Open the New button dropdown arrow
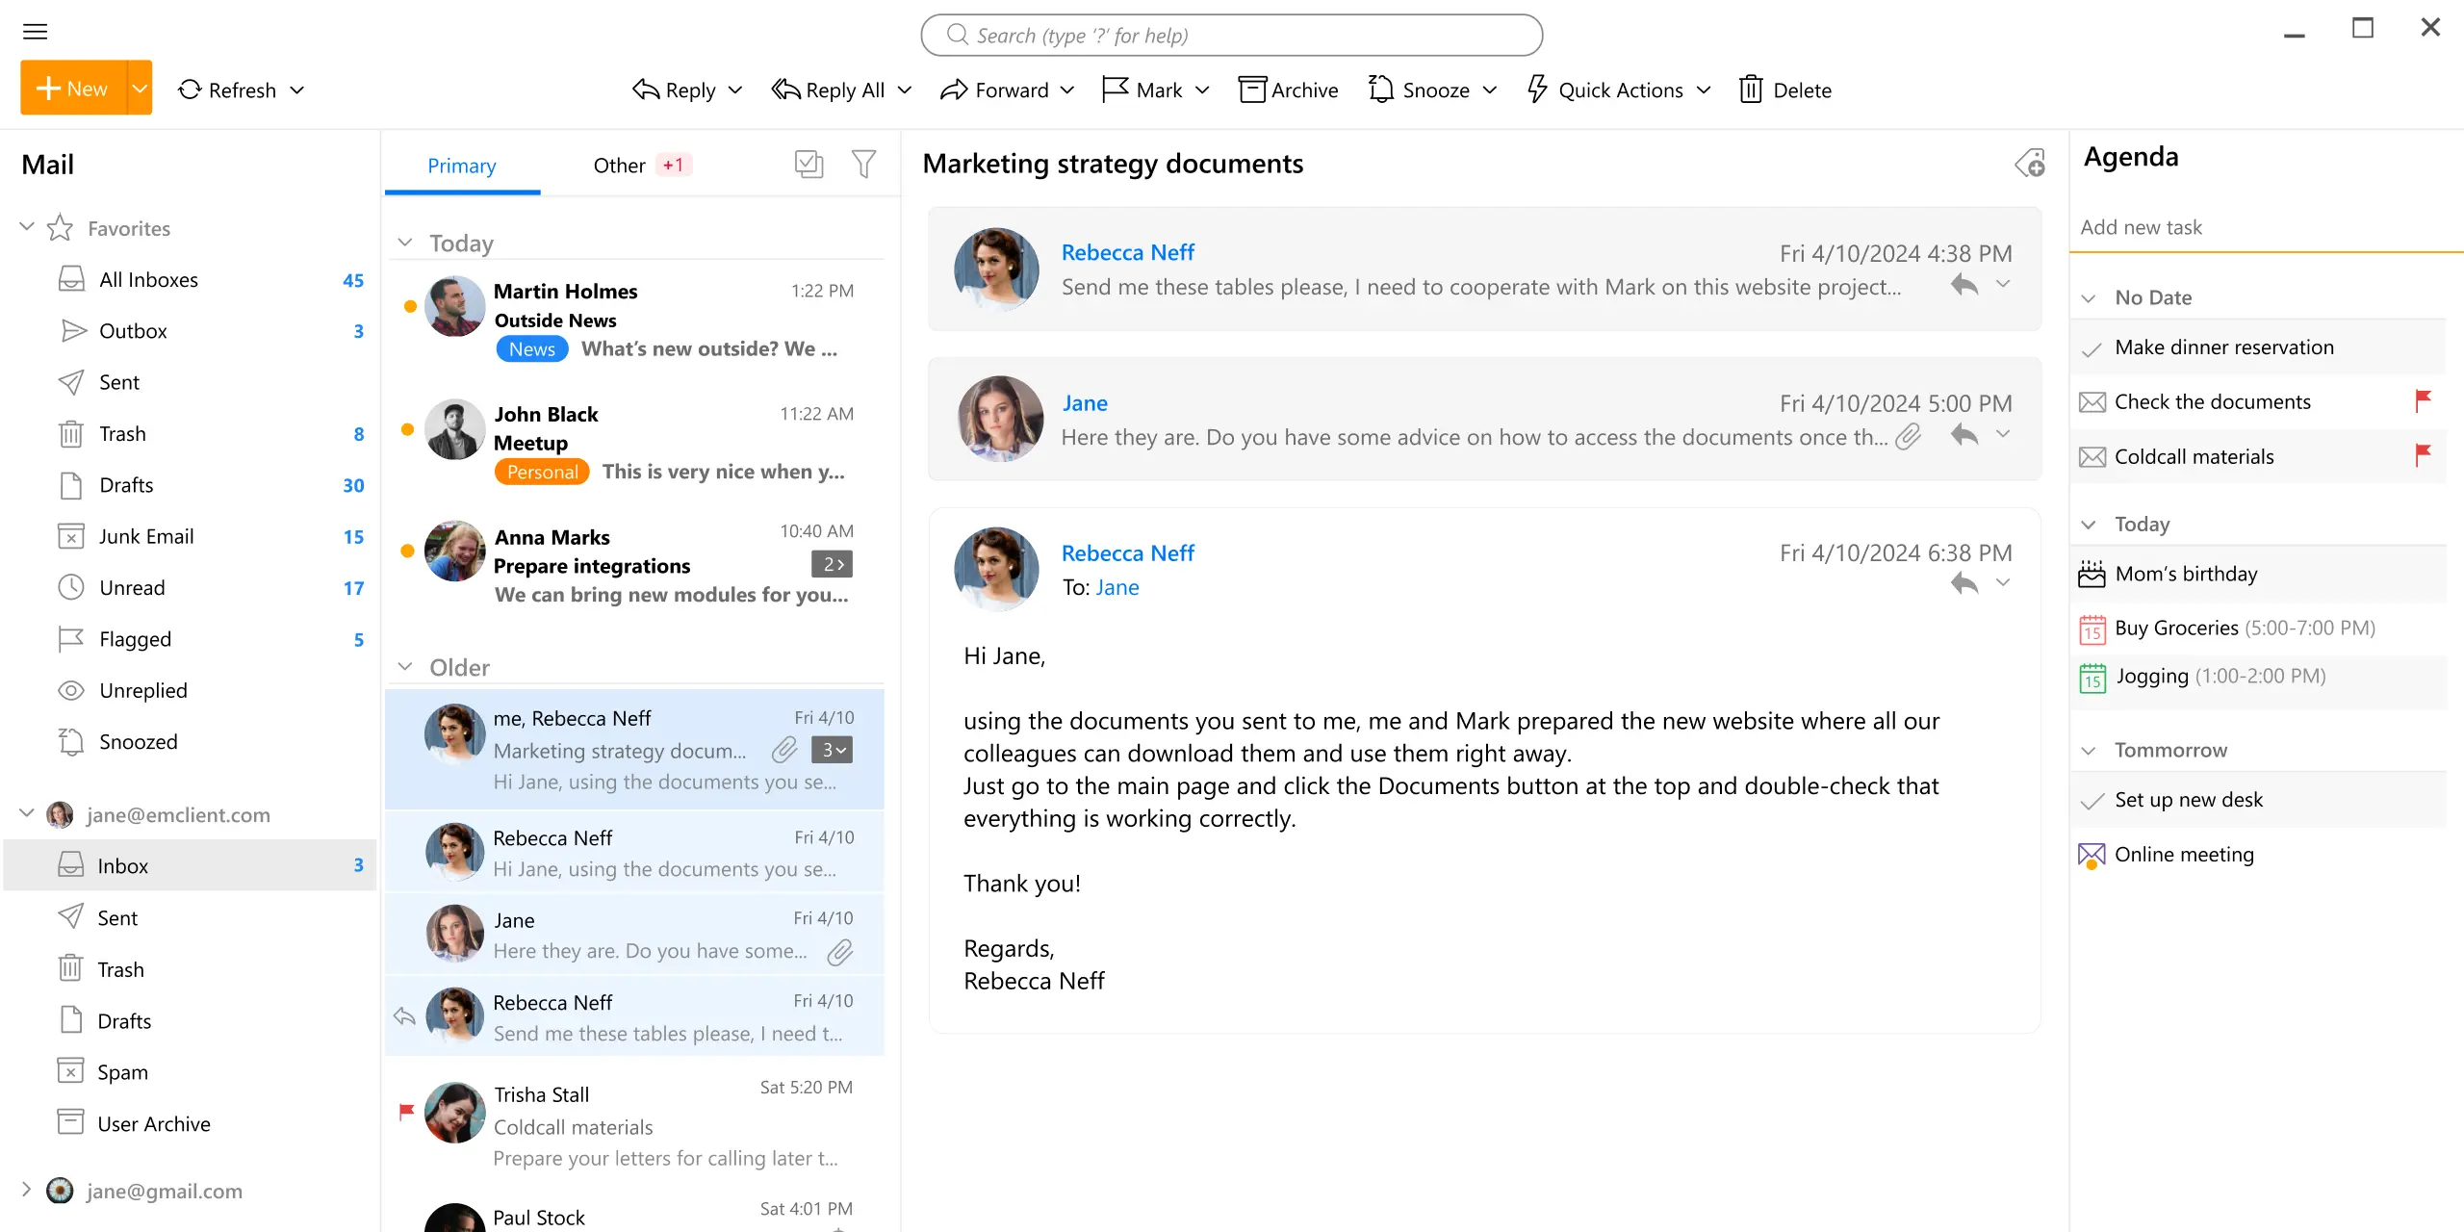This screenshot has height=1232, width=2464. (140, 89)
